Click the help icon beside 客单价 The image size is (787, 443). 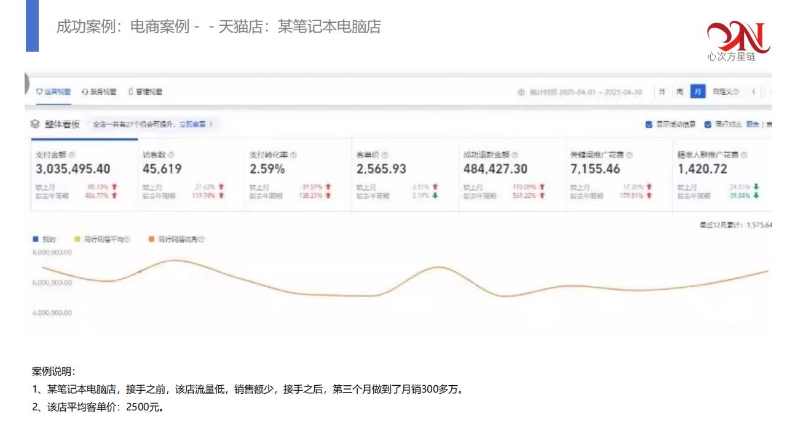point(385,155)
